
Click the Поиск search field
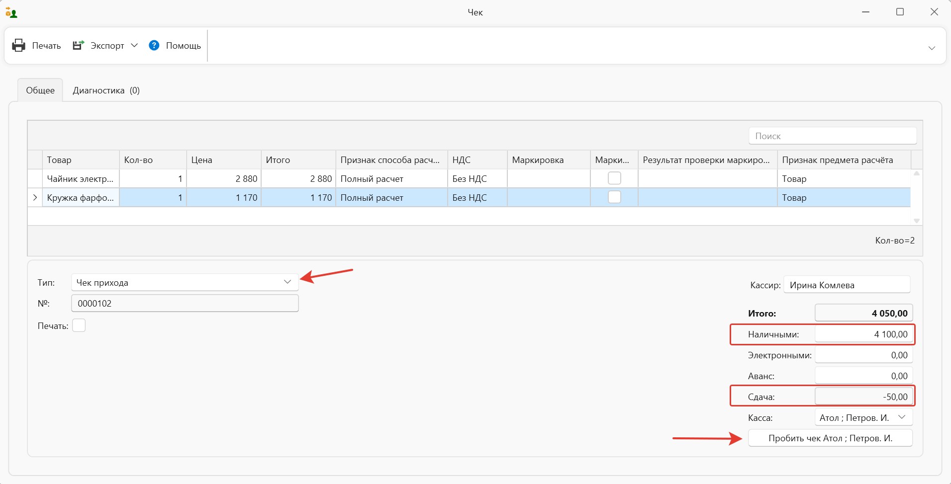click(833, 136)
